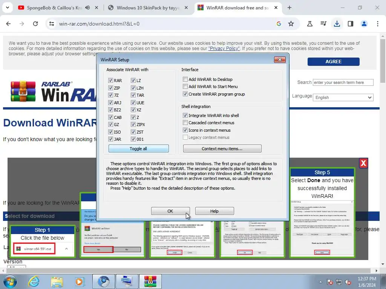Click the taskbar clock 12:37 PM
This screenshot has height=289, width=386.
pos(367,279)
